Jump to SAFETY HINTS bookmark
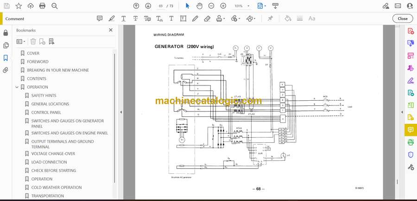The image size is (417, 201). coord(44,96)
